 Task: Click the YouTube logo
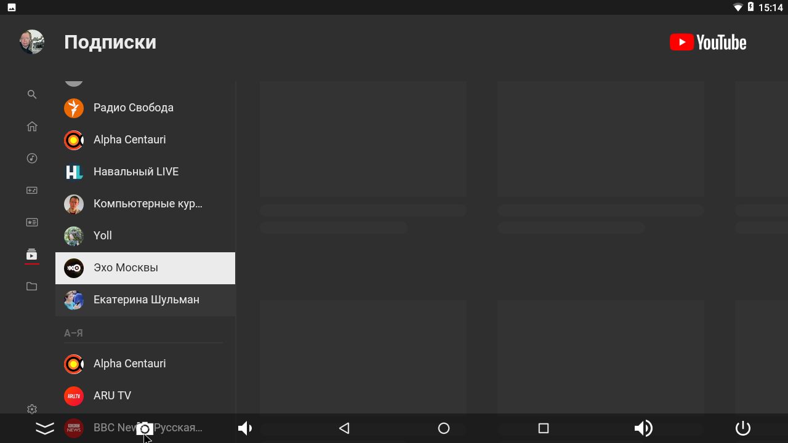708,42
